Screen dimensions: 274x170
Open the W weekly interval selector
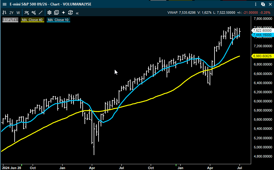click(x=18, y=13)
